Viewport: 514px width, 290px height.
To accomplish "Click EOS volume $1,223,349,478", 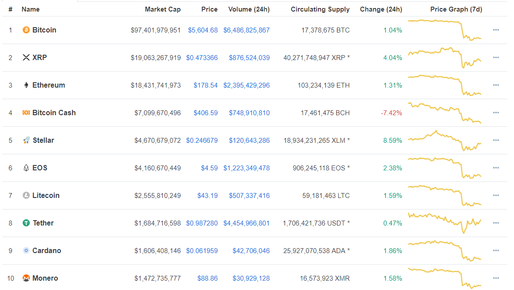I will pyautogui.click(x=246, y=168).
